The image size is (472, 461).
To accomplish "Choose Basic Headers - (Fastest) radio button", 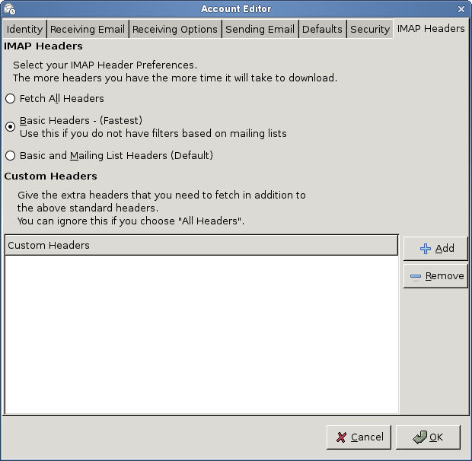I will 10,126.
